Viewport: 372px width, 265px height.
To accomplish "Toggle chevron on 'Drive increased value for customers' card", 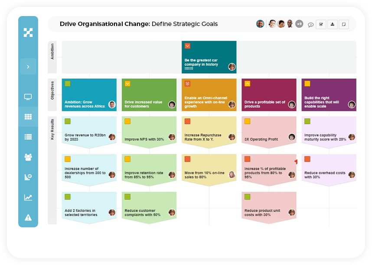I will click(x=127, y=84).
